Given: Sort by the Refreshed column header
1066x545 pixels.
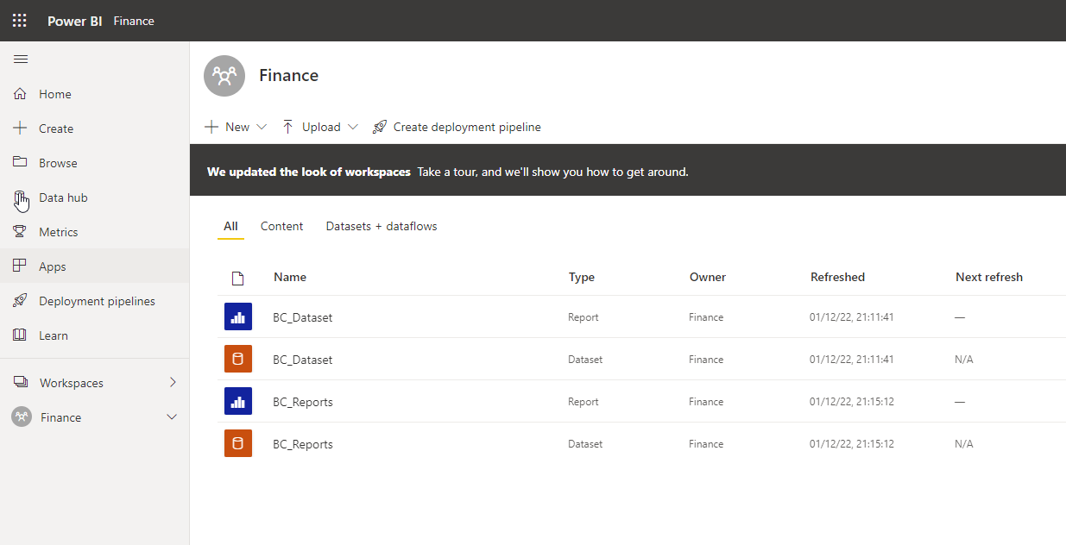Looking at the screenshot, I should click(x=837, y=277).
